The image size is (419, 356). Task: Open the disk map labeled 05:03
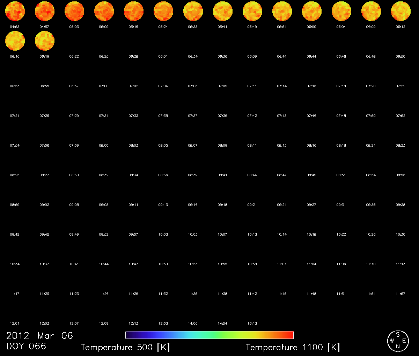click(74, 11)
